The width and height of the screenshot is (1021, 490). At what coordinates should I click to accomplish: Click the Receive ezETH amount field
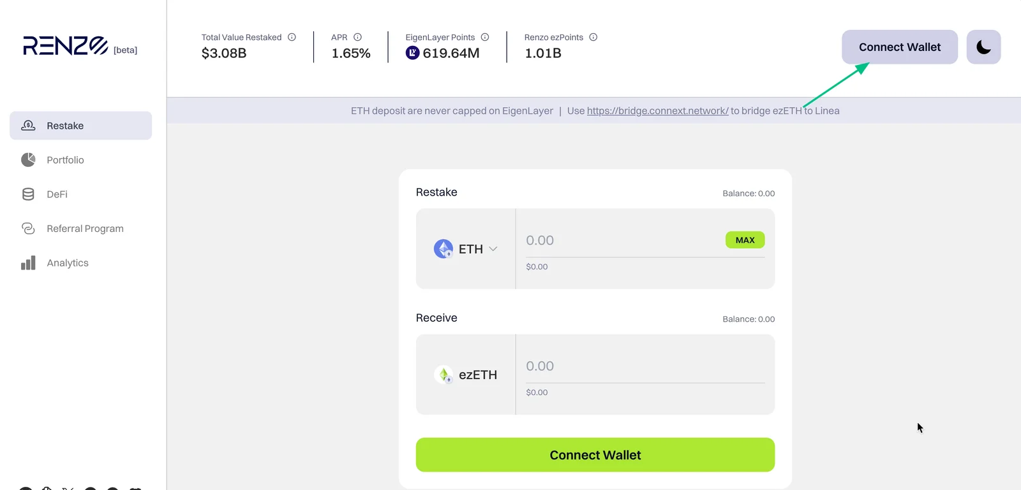pyautogui.click(x=645, y=366)
